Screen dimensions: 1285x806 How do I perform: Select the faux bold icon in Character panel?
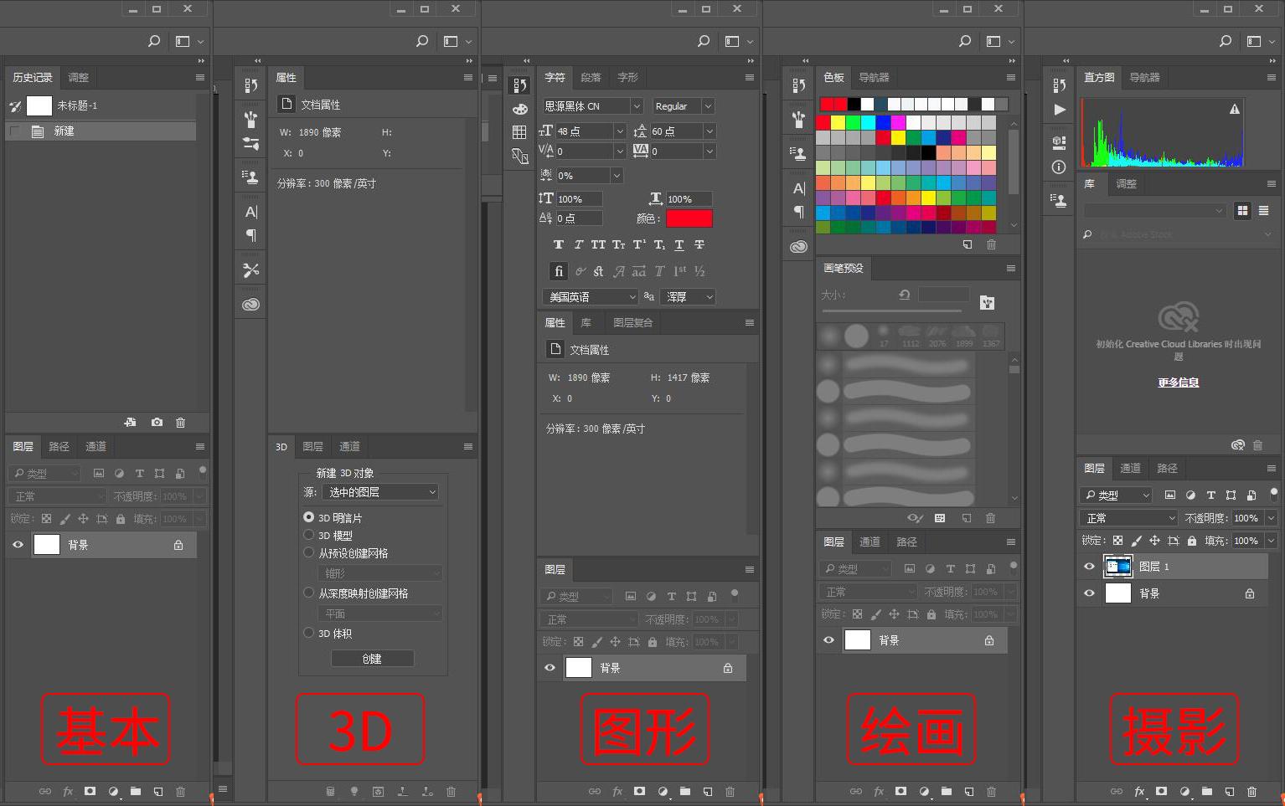[x=559, y=244]
